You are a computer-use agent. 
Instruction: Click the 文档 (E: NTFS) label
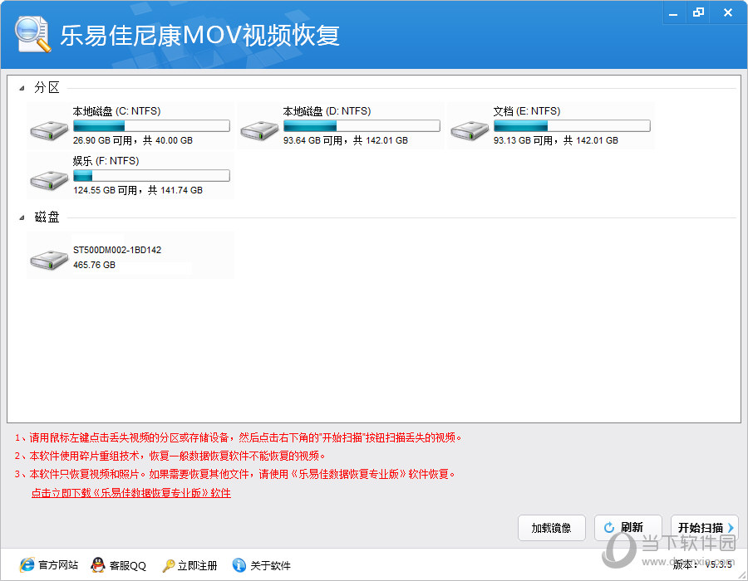pyautogui.click(x=527, y=111)
